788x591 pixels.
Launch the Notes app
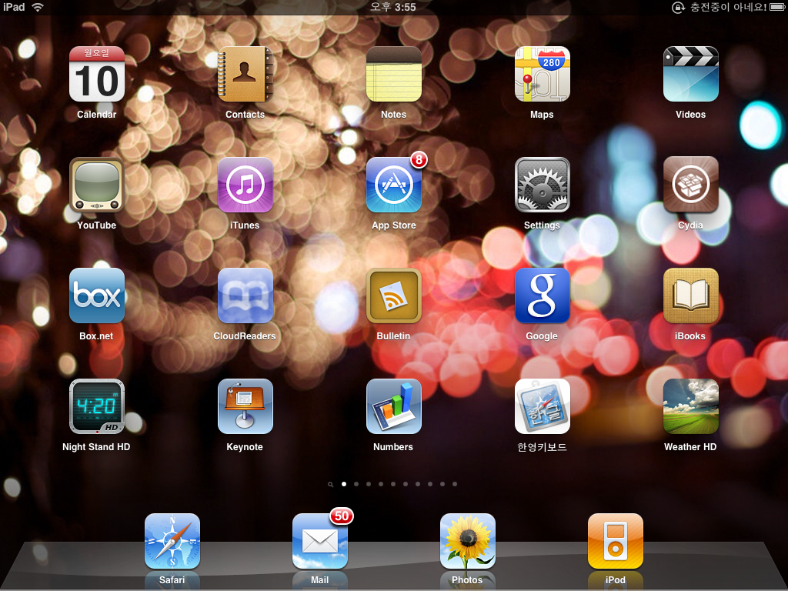(393, 74)
